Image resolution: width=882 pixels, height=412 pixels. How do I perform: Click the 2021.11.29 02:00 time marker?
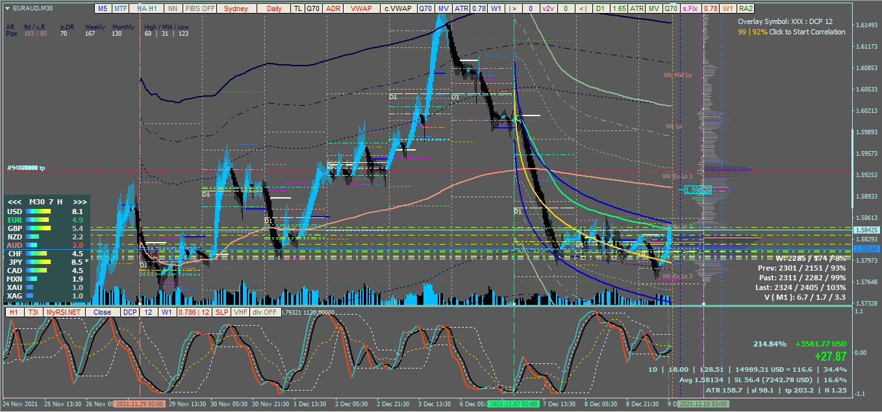[140, 404]
